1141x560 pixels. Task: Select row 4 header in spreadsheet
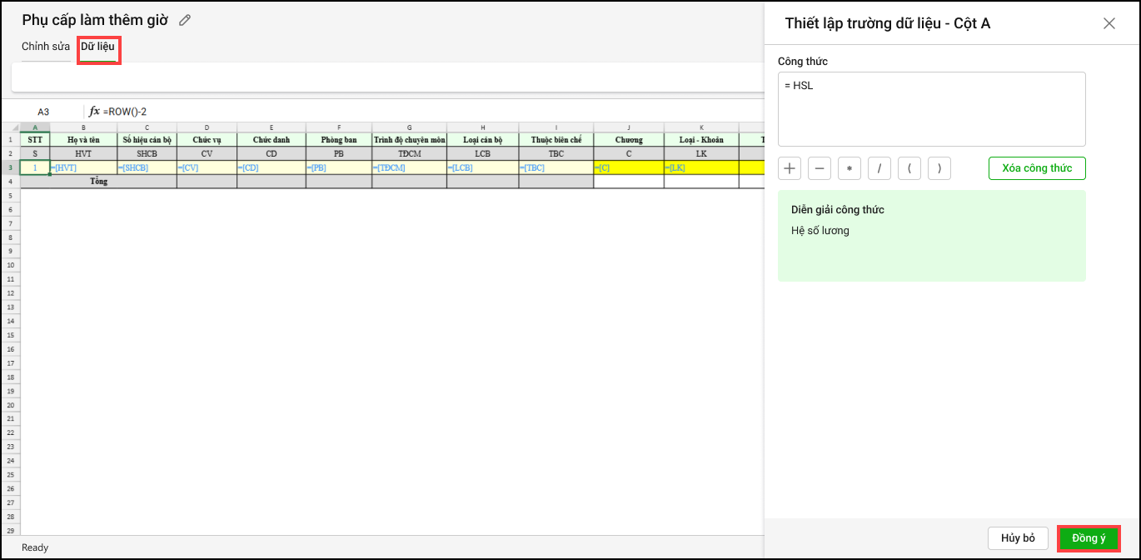click(10, 181)
